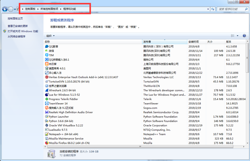This screenshot has width=250, height=161.
Task: Click publisher cell 'Telerik'
Action: point(147,99)
